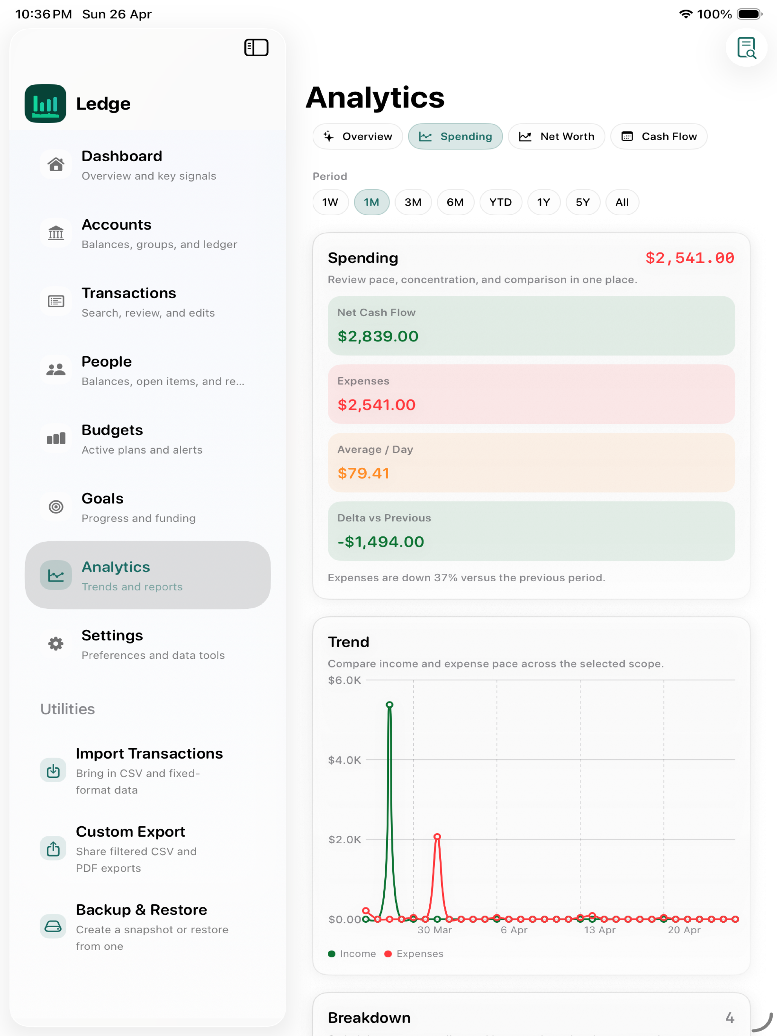The height and width of the screenshot is (1036, 777).
Task: Tap the Expenses $2,541.00 card
Action: click(531, 394)
